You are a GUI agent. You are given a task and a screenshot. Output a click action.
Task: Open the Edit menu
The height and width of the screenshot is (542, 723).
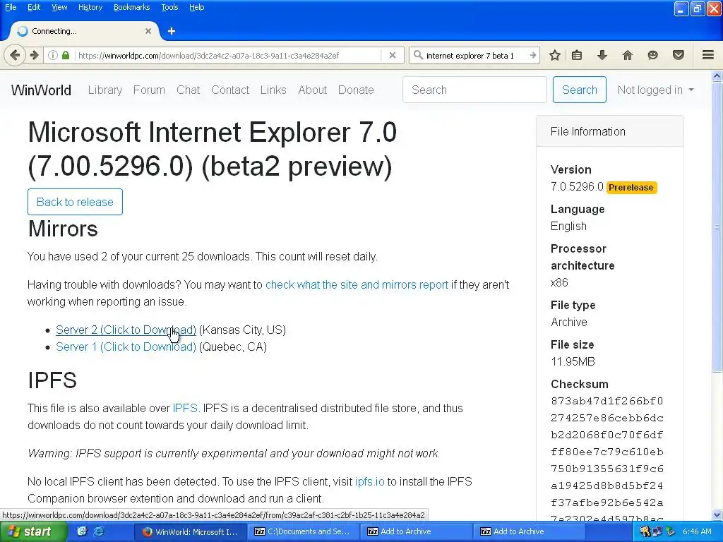tap(34, 7)
